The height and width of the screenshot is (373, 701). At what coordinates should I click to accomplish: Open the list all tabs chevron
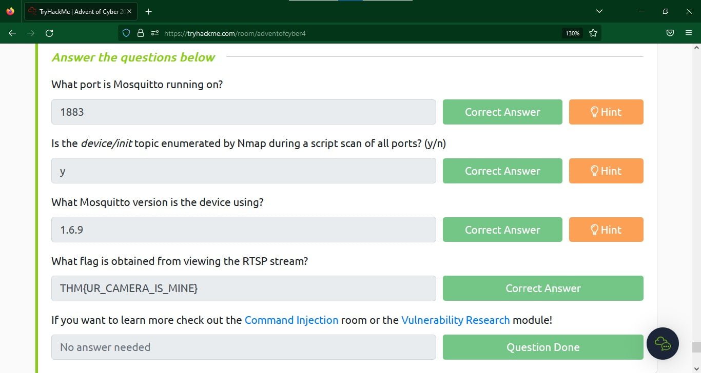pos(599,11)
